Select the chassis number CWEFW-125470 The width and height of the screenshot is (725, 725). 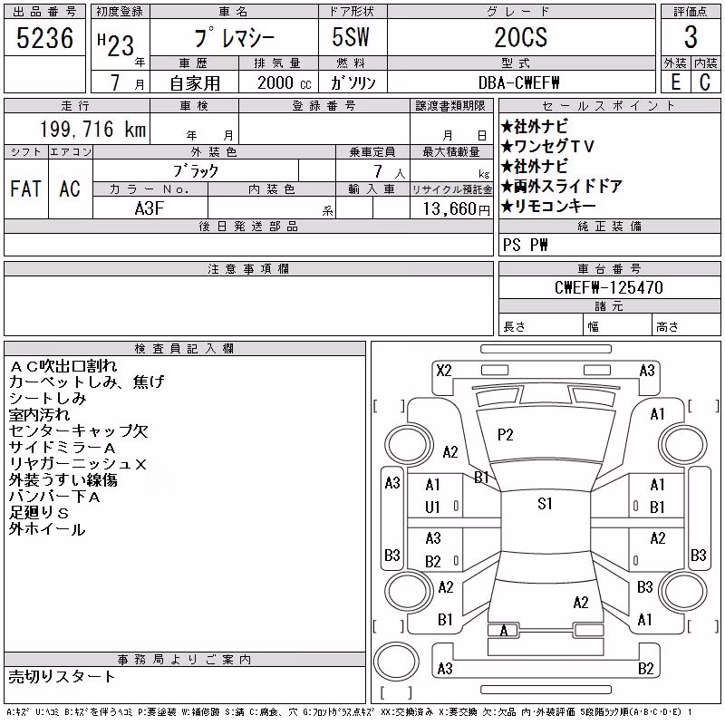pyautogui.click(x=609, y=287)
